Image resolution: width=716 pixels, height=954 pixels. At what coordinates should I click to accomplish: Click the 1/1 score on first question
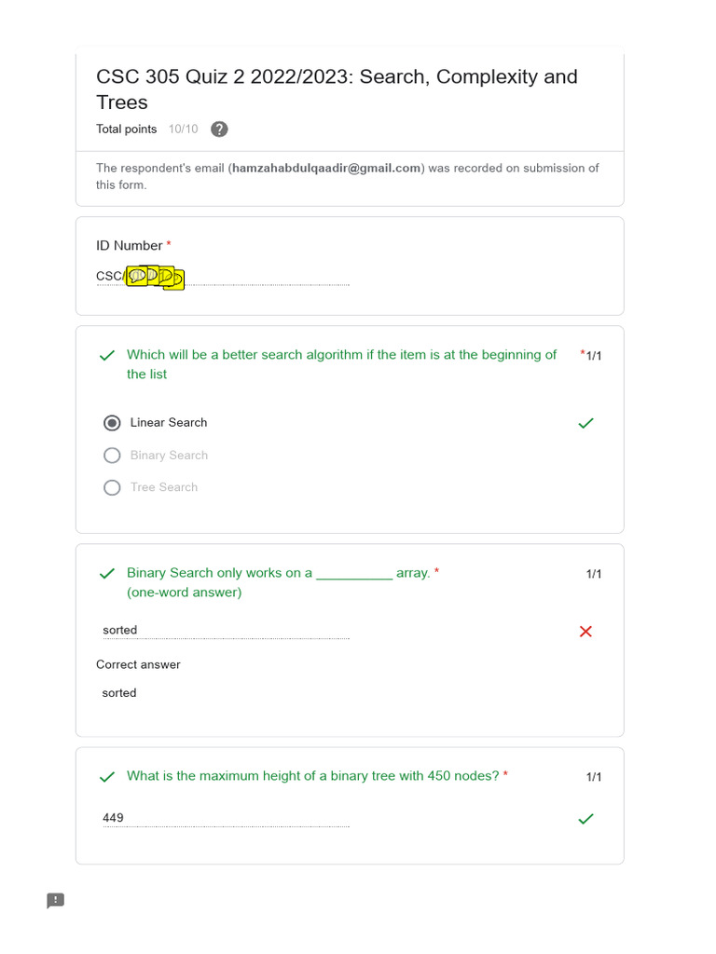point(593,356)
